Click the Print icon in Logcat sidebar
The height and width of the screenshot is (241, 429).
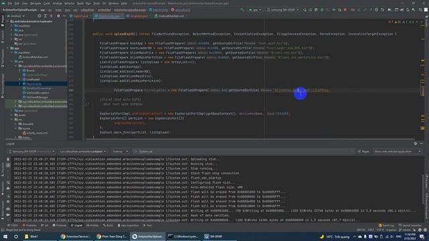click(x=8, y=188)
